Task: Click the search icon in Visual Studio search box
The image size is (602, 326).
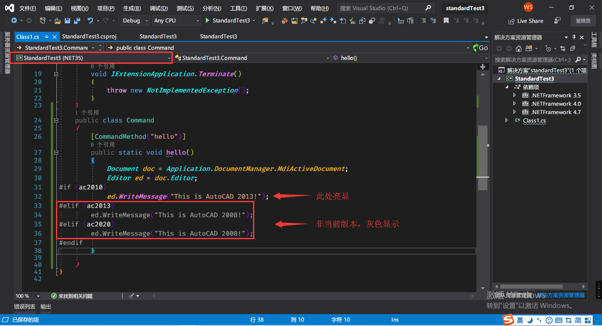Action: 428,8
